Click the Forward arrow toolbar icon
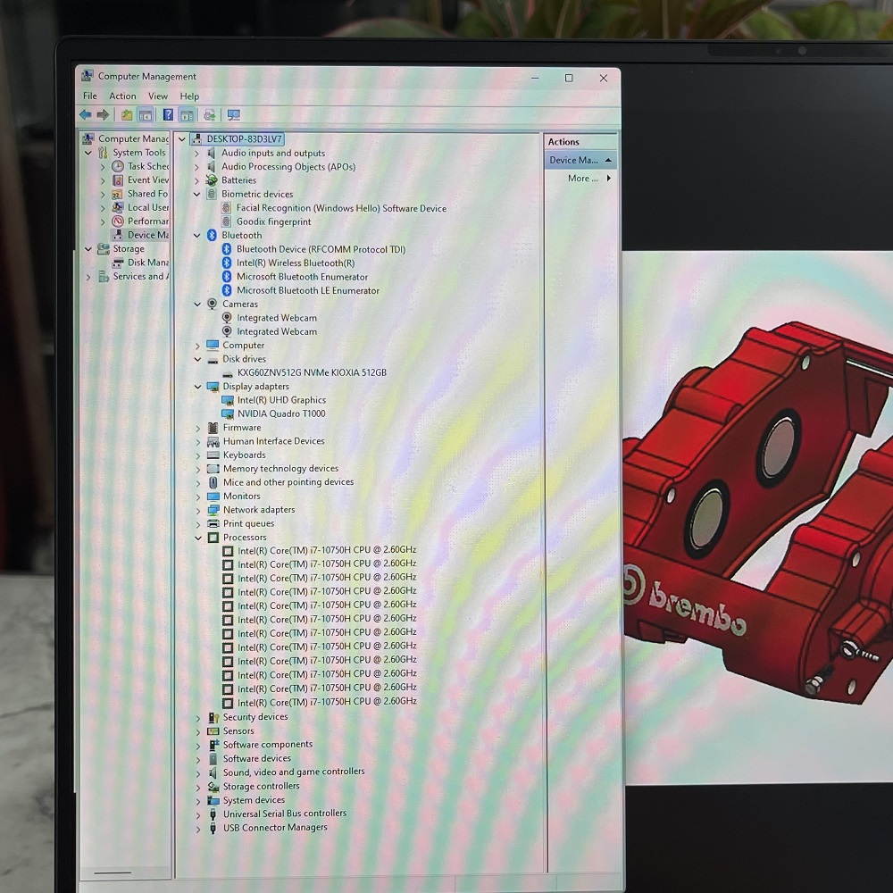Viewport: 893px width, 893px height. (x=103, y=115)
